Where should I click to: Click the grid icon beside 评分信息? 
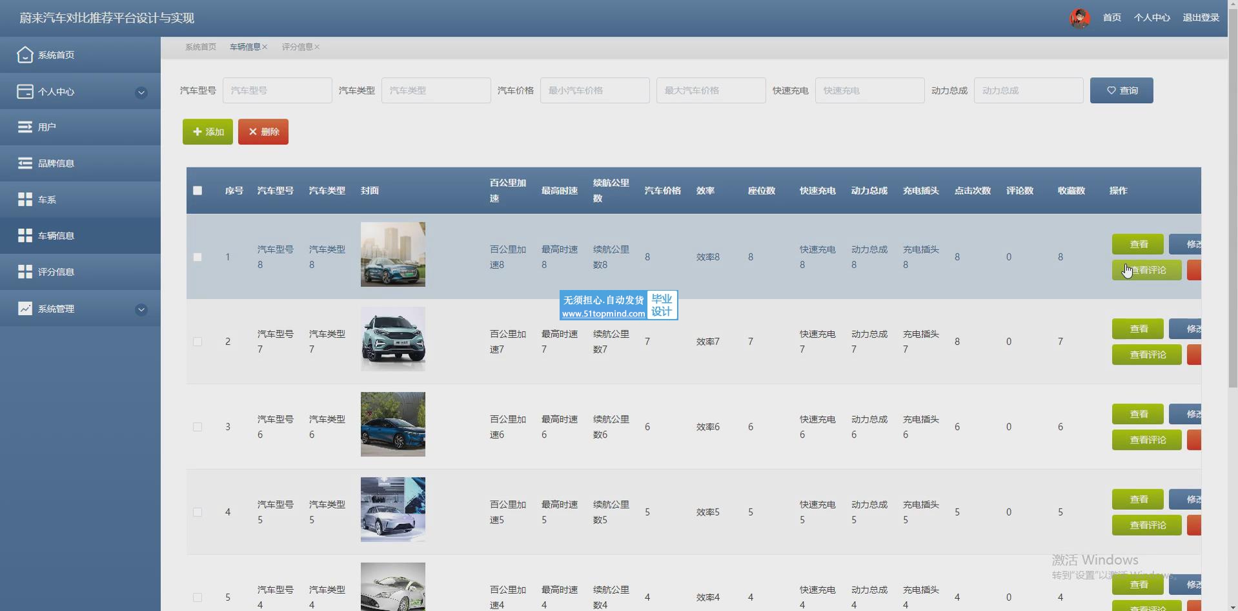[x=25, y=271]
